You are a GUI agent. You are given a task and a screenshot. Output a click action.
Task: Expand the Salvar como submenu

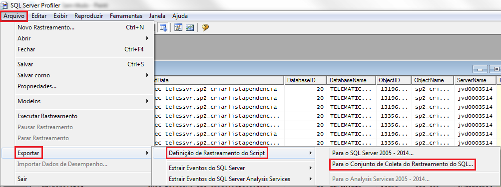click(x=77, y=75)
